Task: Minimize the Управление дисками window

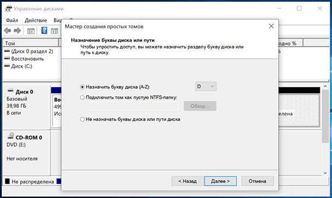Action: [x=279, y=9]
